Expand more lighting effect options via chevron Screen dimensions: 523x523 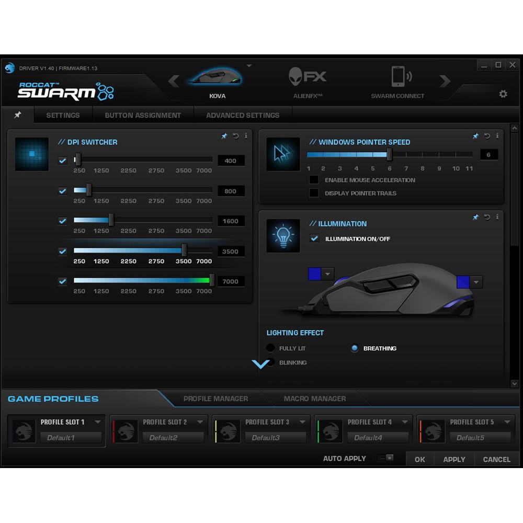point(260,365)
